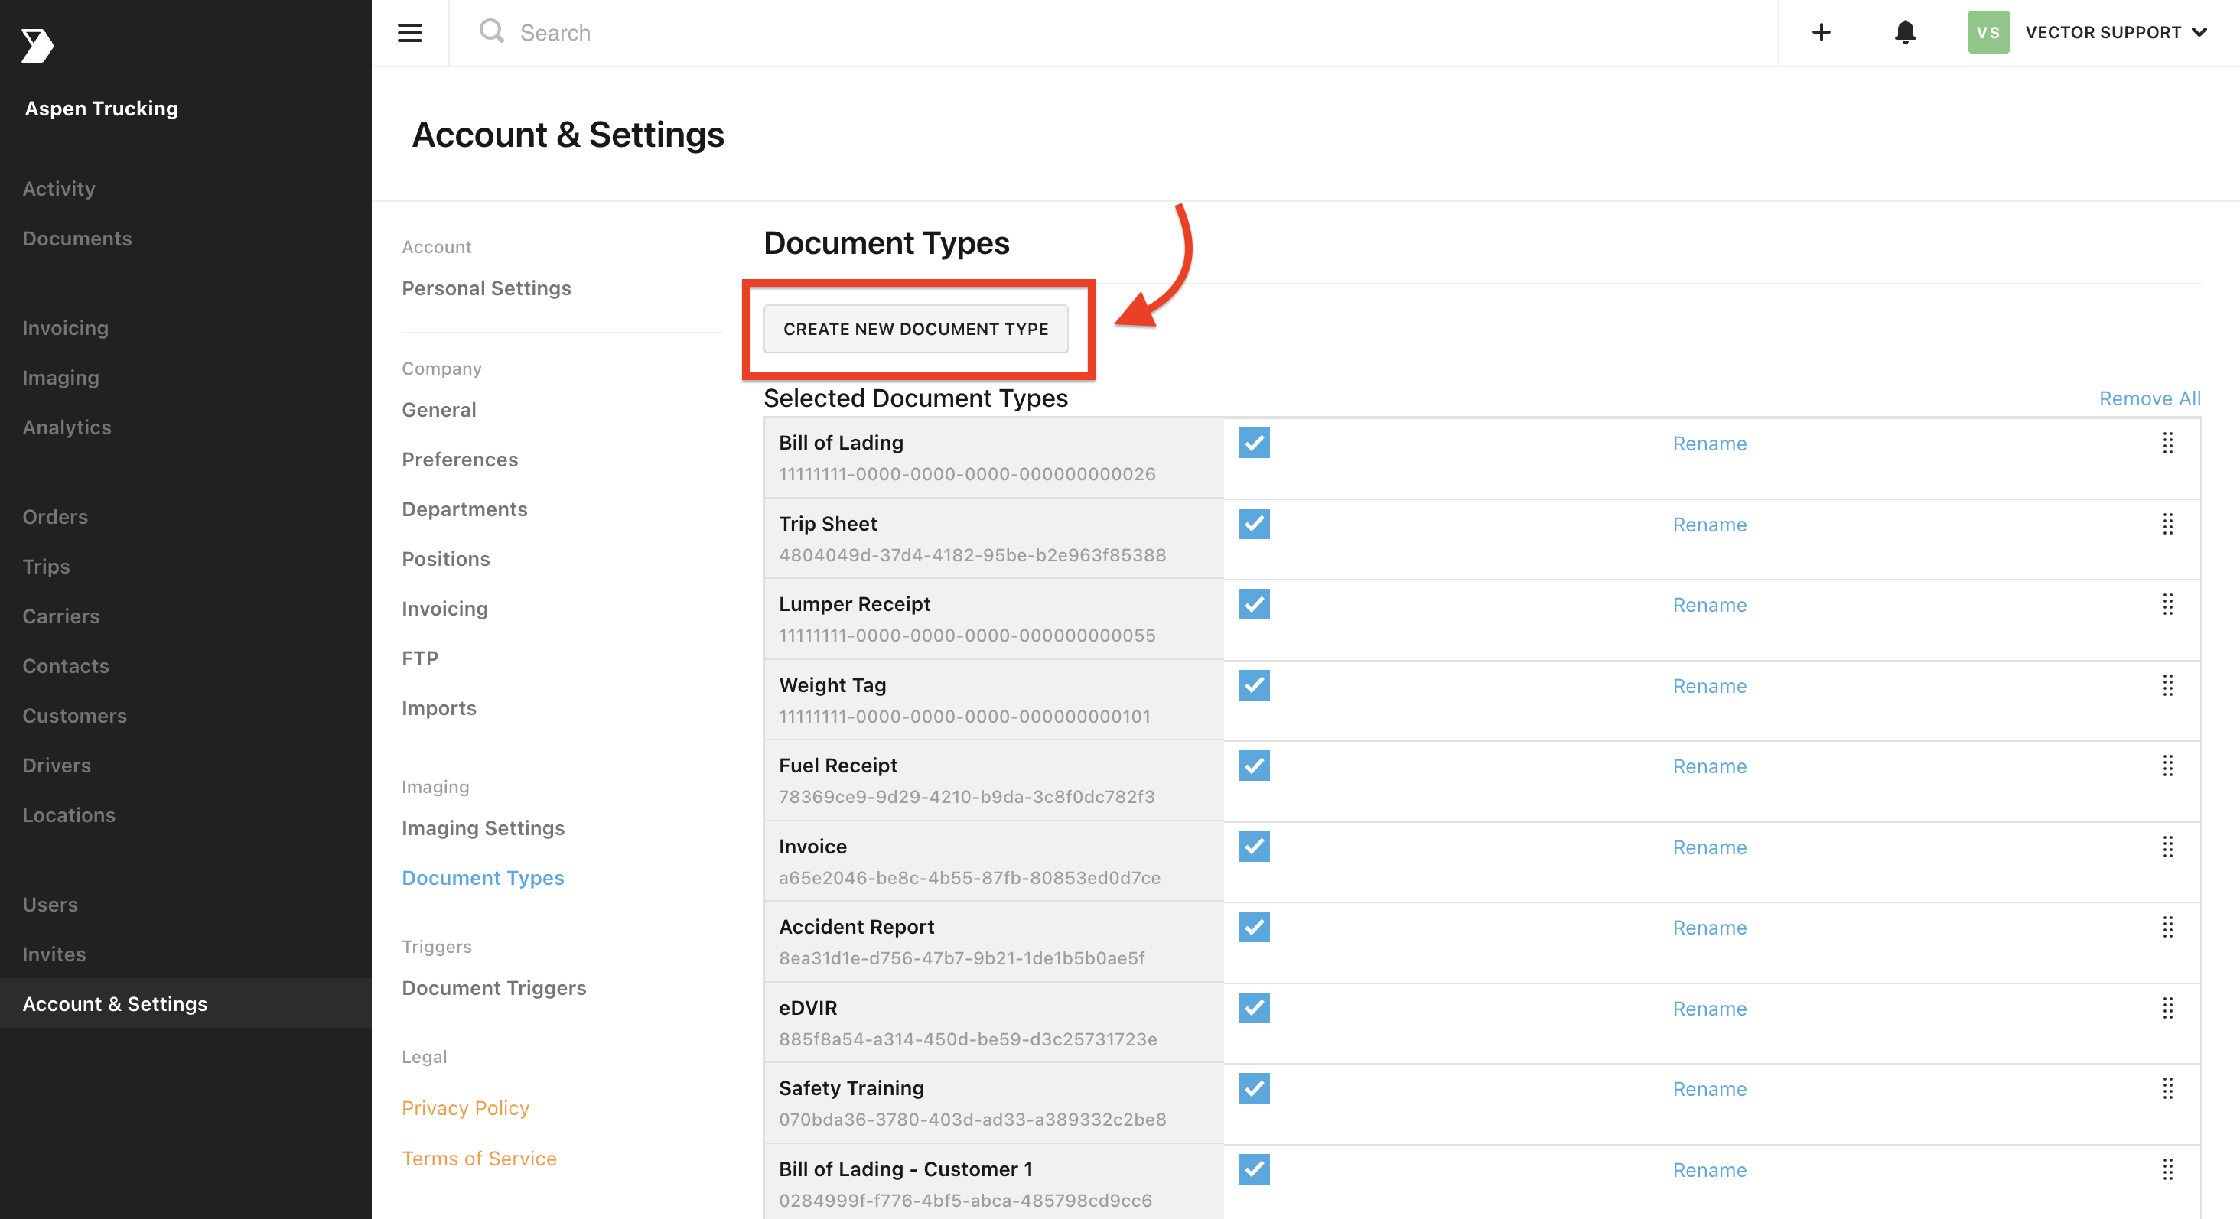The image size is (2240, 1219).
Task: Grab the drag handle for eDVIR
Action: (2167, 1009)
